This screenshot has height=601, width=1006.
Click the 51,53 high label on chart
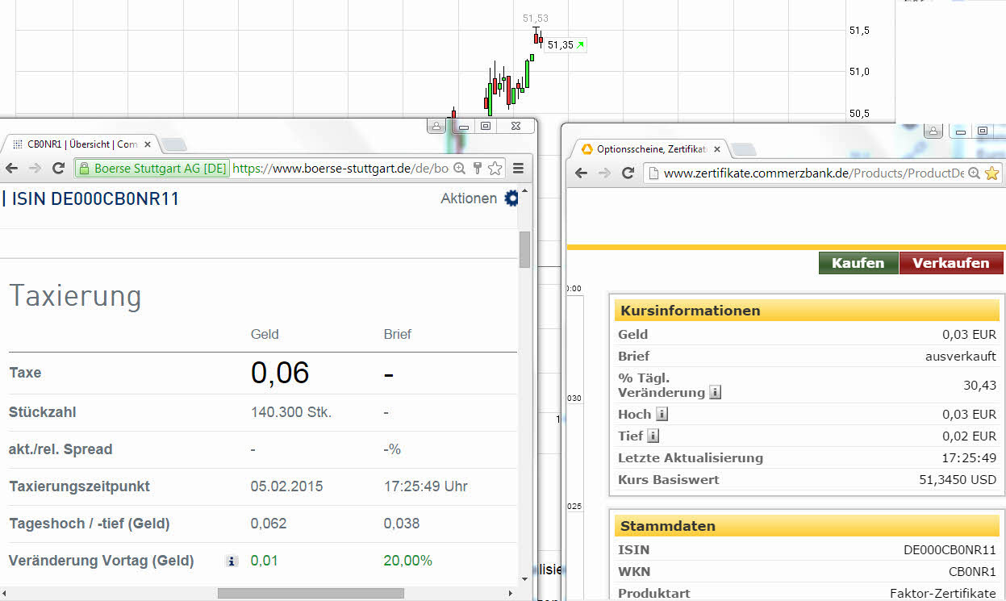coord(535,19)
